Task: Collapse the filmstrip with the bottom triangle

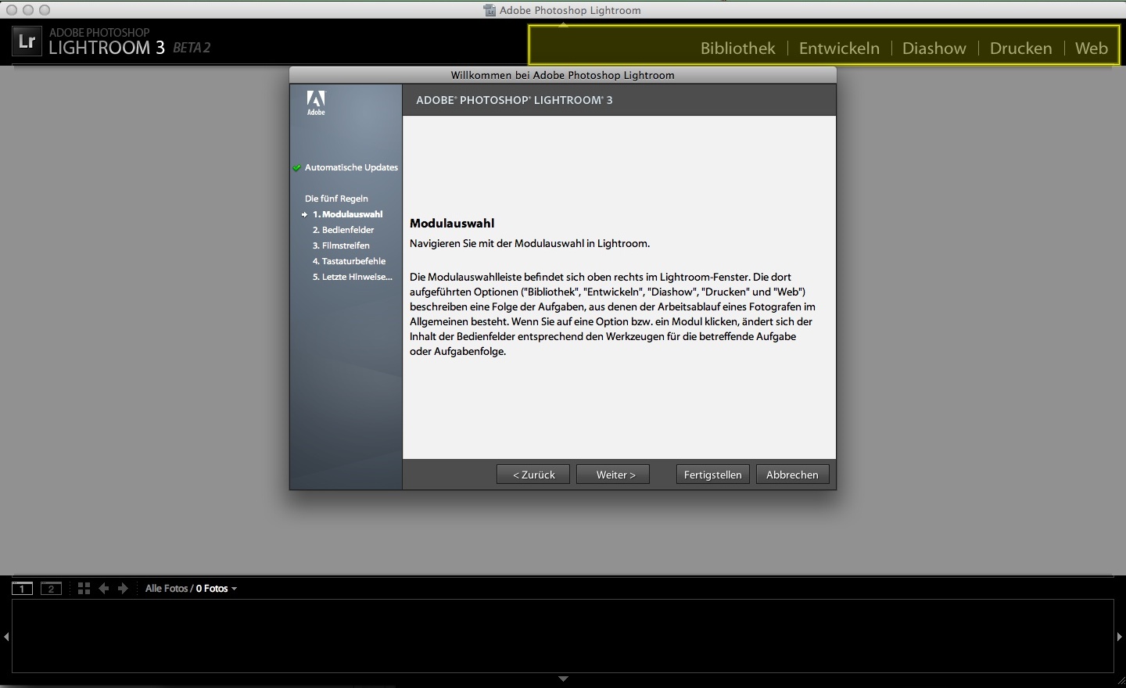Action: point(563,679)
